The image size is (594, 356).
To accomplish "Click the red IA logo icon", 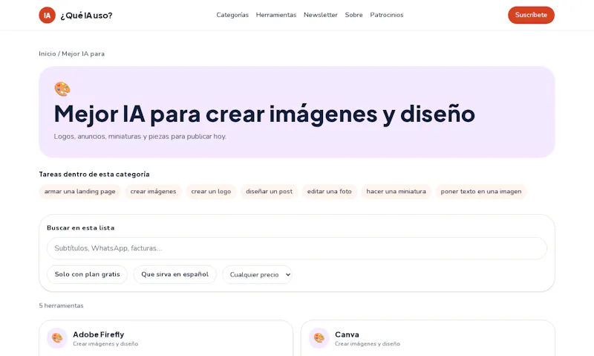I will click(47, 15).
